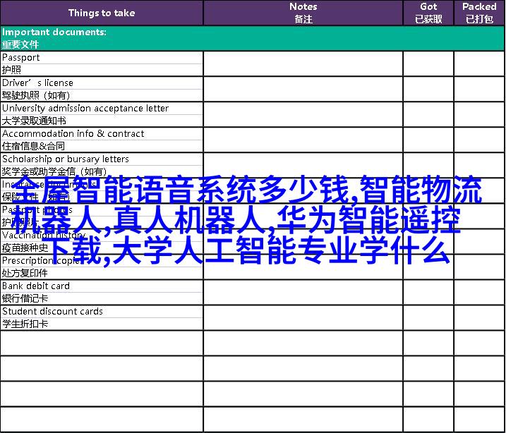Click the 'Vaccination history' cell
Viewport: 506px width, 433px height.
[102, 235]
